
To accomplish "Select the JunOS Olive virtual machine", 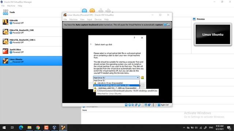I will click(31, 51).
